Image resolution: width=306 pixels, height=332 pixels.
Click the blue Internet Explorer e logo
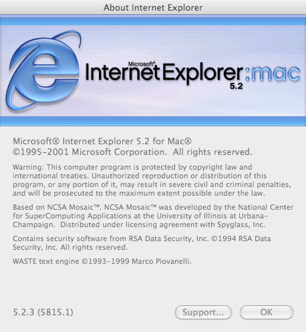pos(43,71)
